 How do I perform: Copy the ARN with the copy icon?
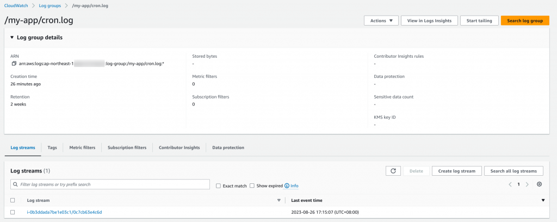[x=14, y=64]
